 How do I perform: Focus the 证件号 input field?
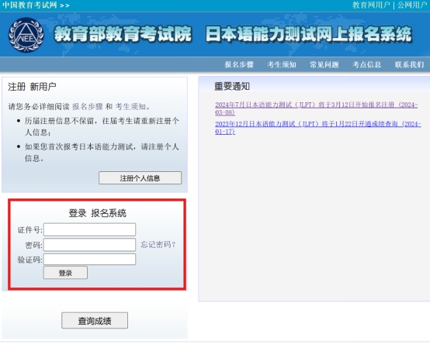(90, 229)
